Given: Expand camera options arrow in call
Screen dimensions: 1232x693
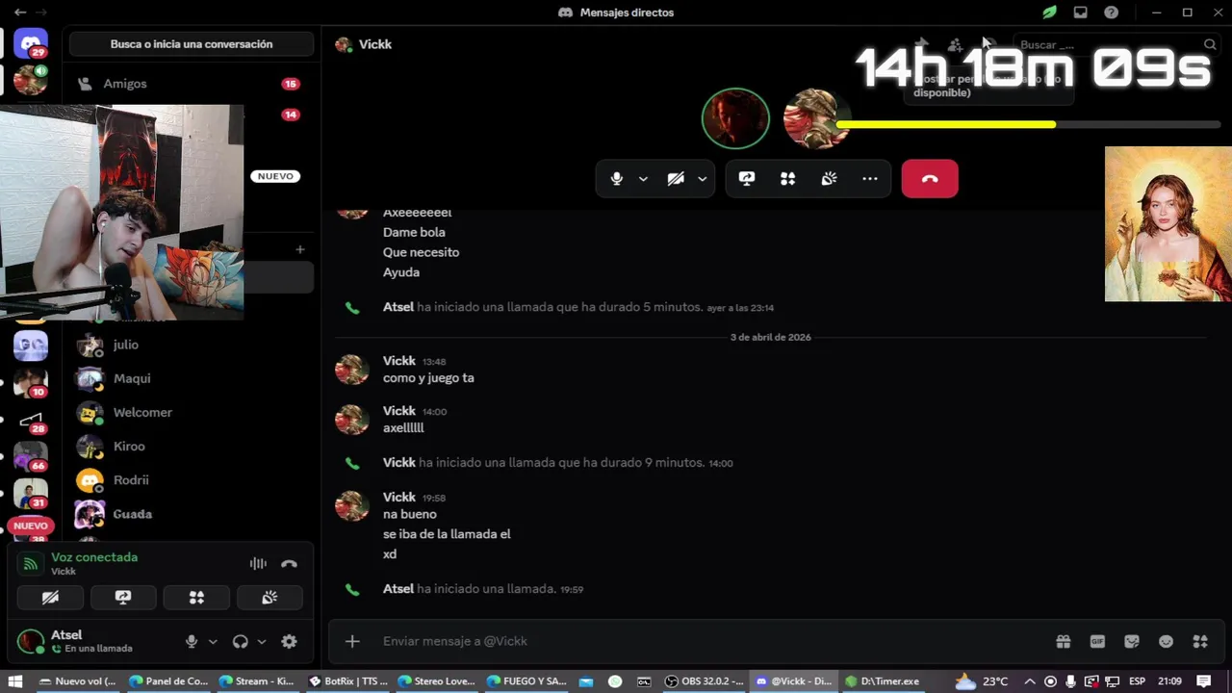Looking at the screenshot, I should coord(702,178).
